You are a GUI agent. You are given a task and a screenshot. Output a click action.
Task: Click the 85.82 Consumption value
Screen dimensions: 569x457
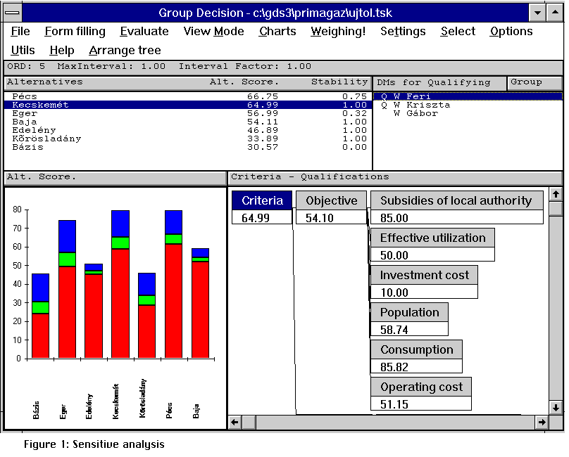coord(416,367)
